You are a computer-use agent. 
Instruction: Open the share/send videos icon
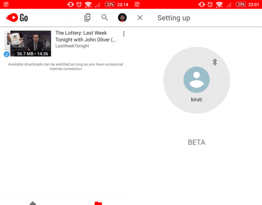pos(87,17)
